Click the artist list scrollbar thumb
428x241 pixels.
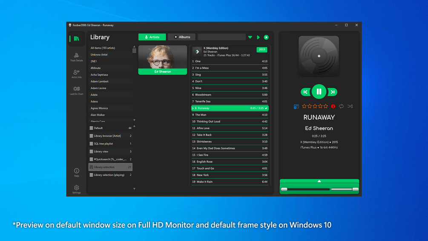[134, 51]
